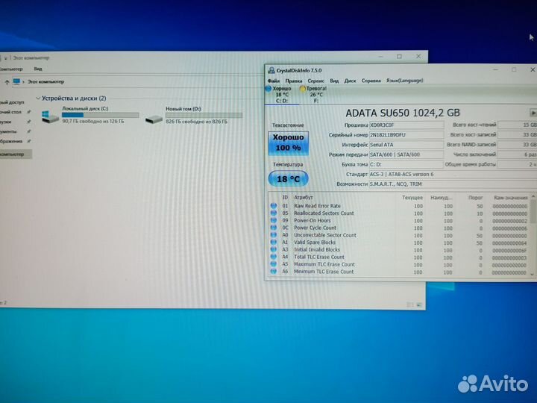This screenshot has height=403, width=537.
Task: Click the status icon for Initial Invalid Blocks
Action: [273, 250]
